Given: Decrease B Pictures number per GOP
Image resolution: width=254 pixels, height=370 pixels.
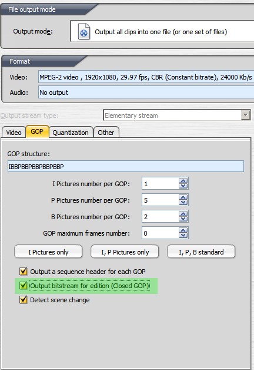Looking at the screenshot, I should [x=183, y=219].
